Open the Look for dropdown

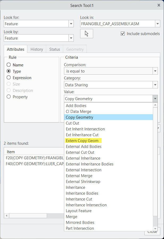(71, 24)
